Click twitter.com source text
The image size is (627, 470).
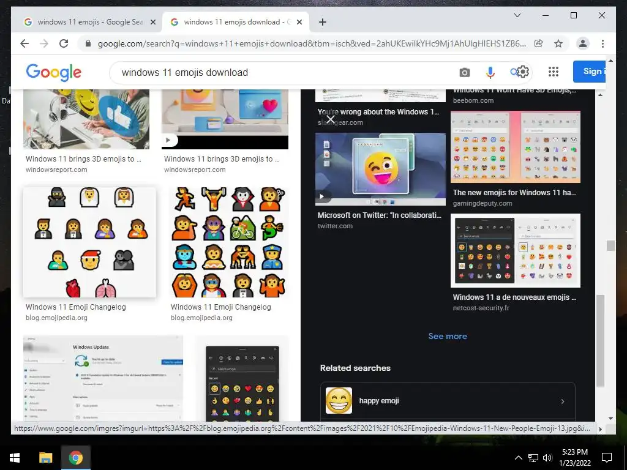(x=335, y=226)
